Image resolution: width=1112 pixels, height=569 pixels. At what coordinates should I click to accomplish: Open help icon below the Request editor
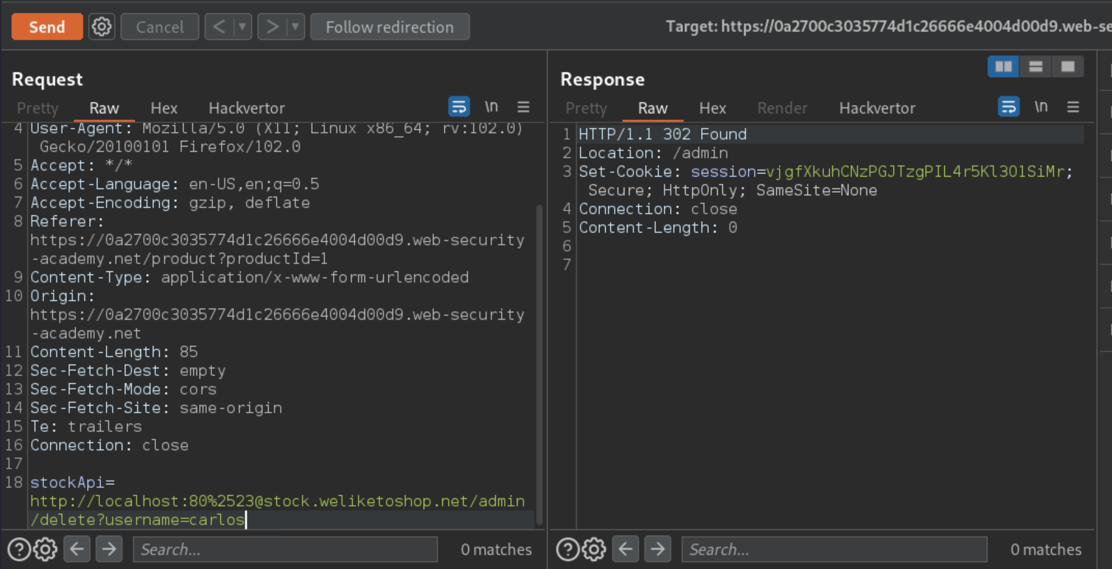pyautogui.click(x=19, y=549)
